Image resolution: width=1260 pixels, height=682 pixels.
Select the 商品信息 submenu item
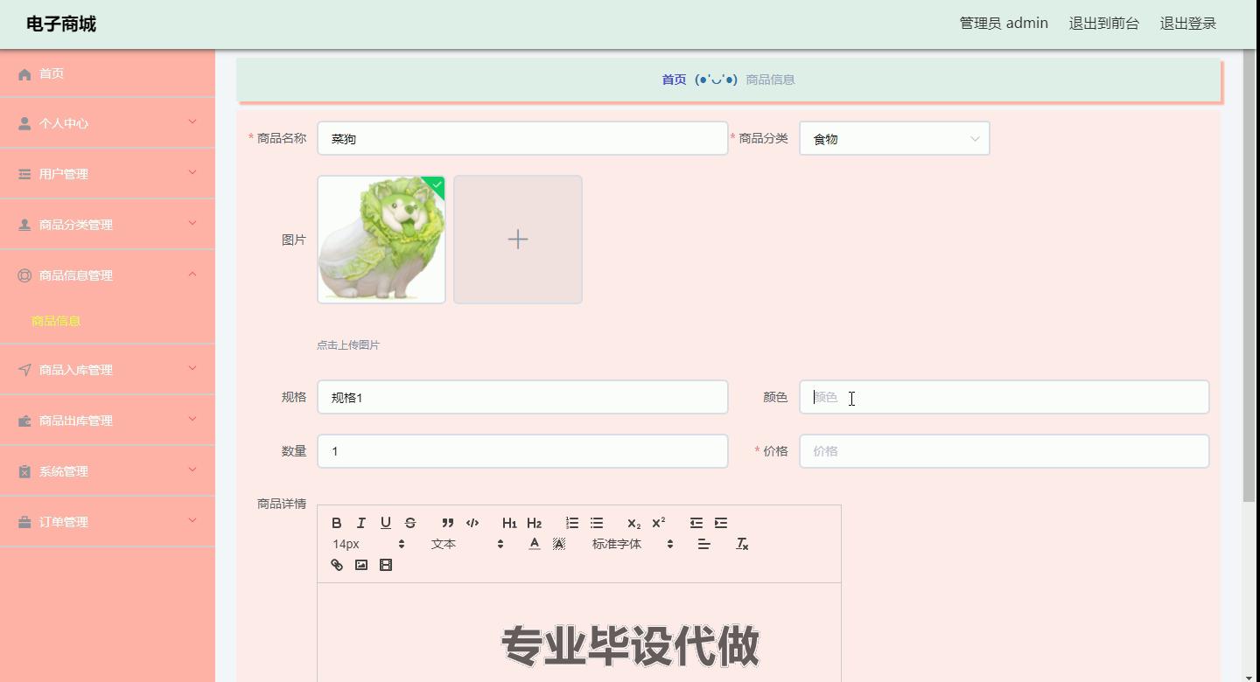tap(56, 321)
